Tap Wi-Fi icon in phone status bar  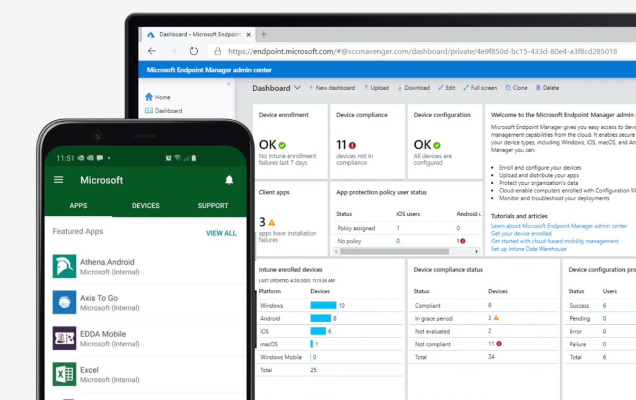(x=178, y=158)
